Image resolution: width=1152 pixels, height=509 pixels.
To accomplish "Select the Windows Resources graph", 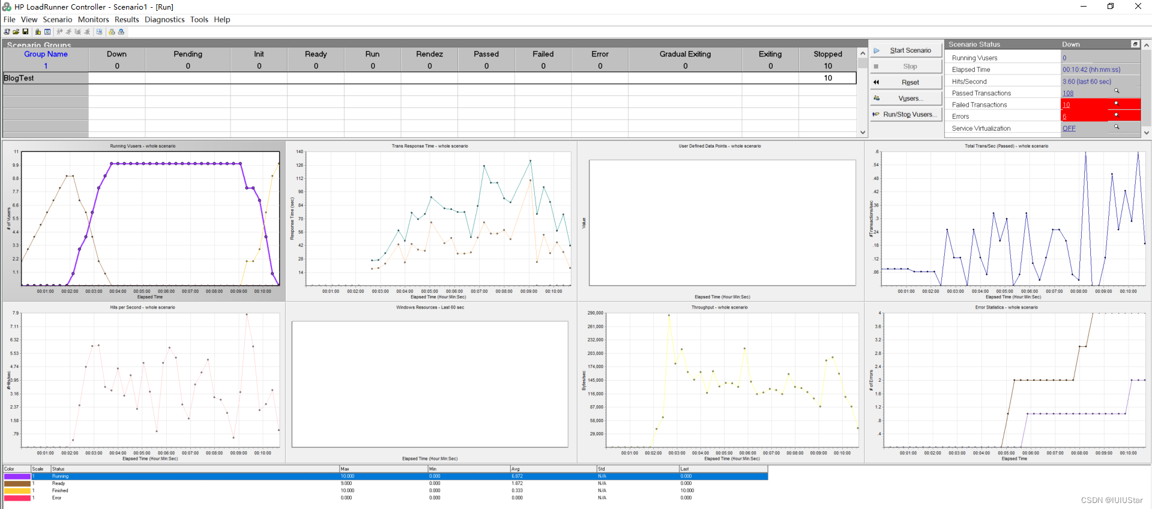I will click(x=431, y=382).
